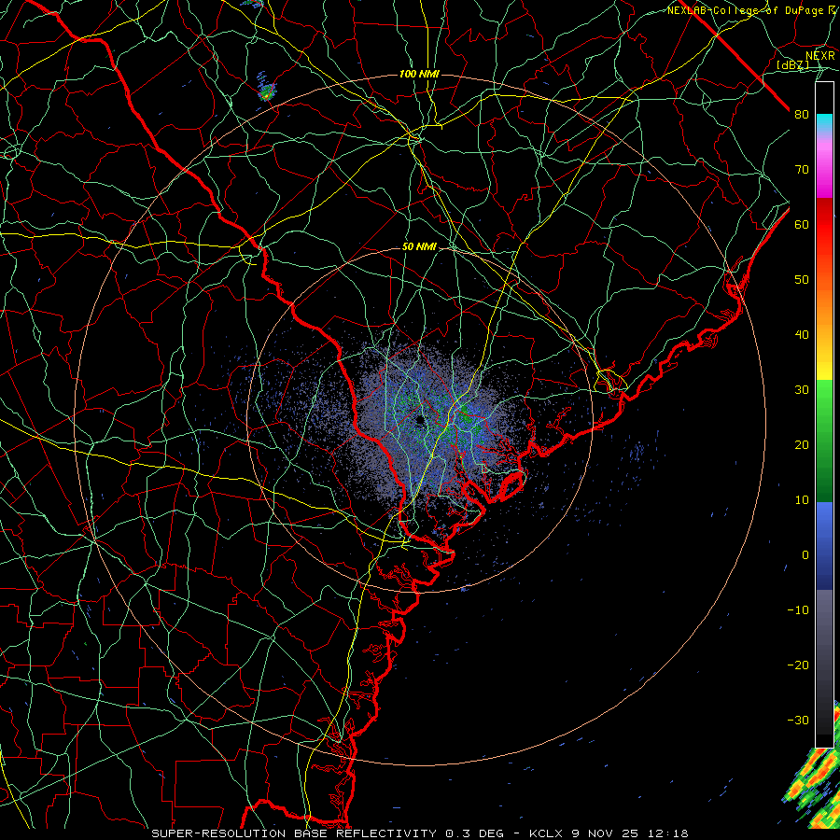The height and width of the screenshot is (840, 840).
Task: Click the 0 value on the dBZ scale
Action: tap(805, 555)
